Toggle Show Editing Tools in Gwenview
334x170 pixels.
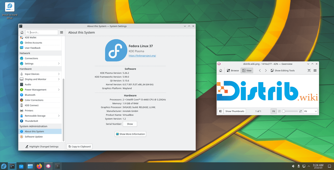tap(283, 70)
